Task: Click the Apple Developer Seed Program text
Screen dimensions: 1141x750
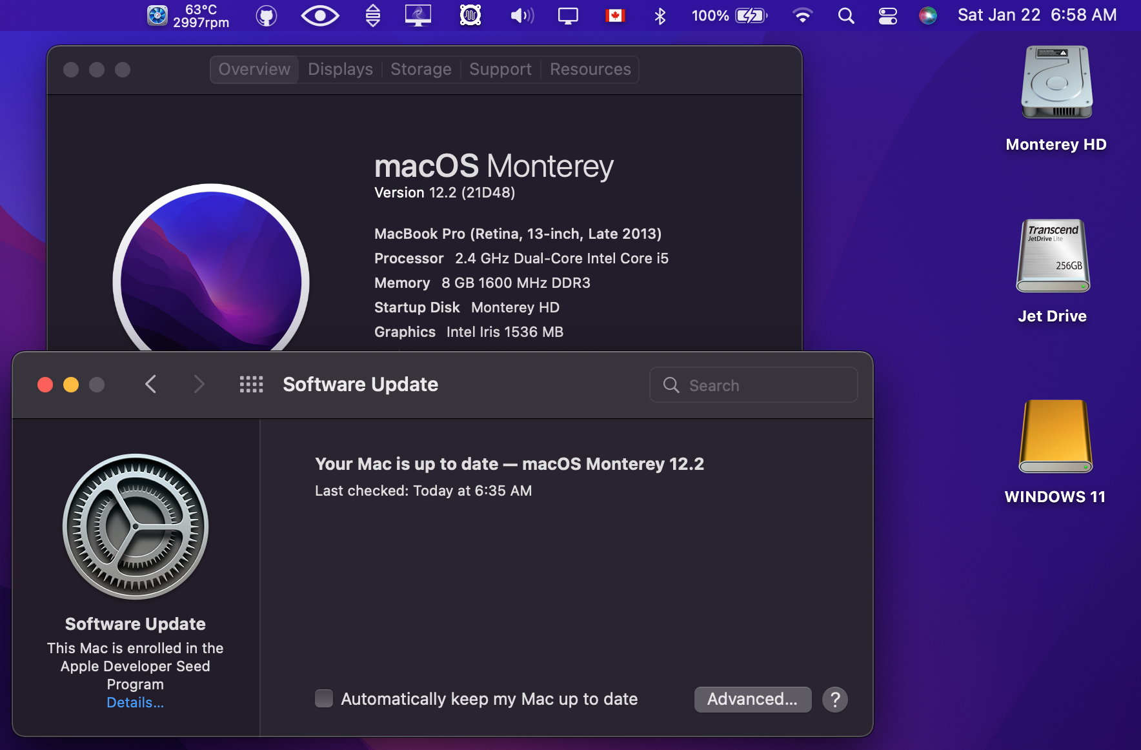Action: 136,666
